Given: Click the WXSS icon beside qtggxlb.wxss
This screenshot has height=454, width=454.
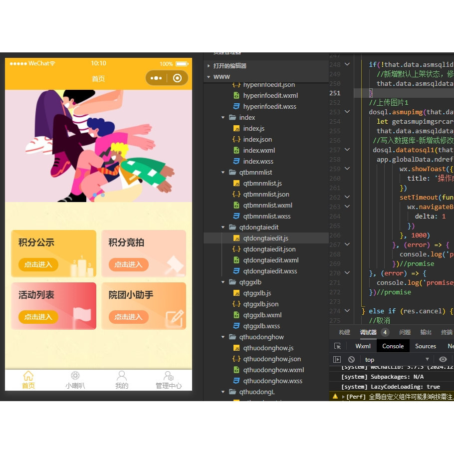Looking at the screenshot, I should tap(236, 326).
